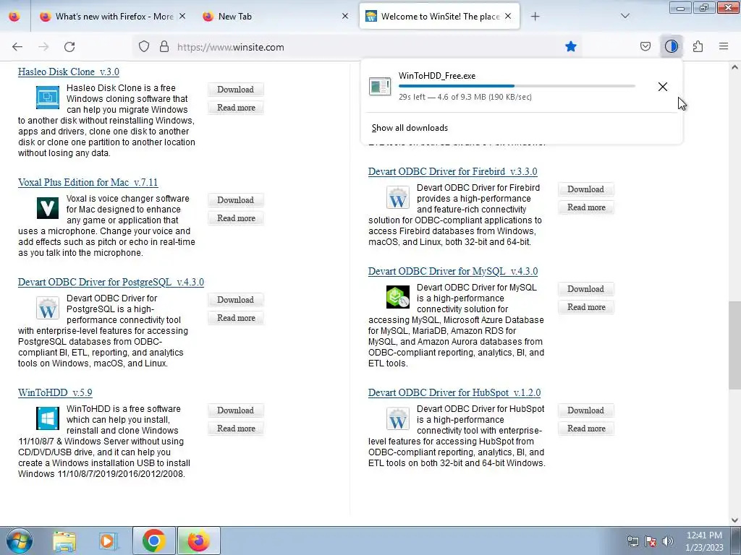Download Devart ODBC Driver for MySQL
741x555 pixels.
tap(585, 289)
